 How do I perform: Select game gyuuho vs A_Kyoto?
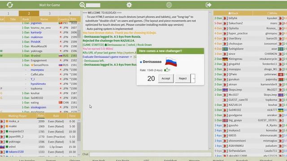point(250,125)
